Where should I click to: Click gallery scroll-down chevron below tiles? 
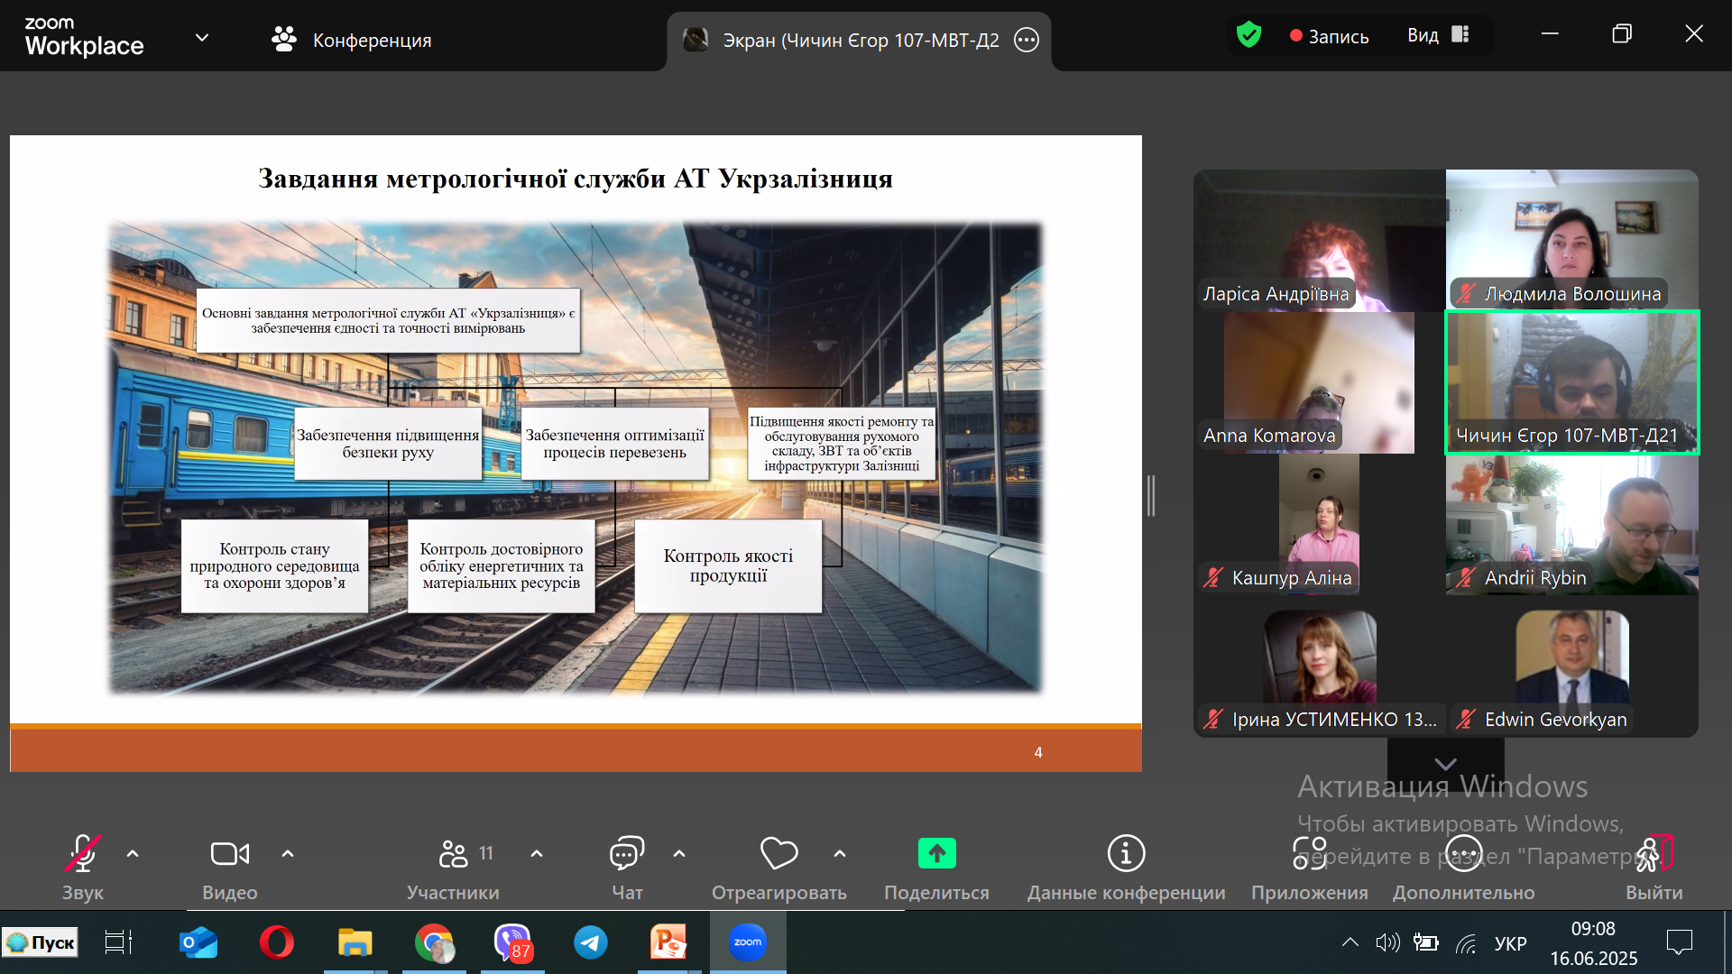[1445, 763]
